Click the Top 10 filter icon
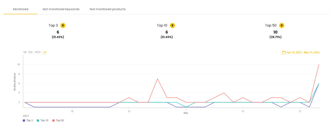The image size is (333, 130). point(172,25)
